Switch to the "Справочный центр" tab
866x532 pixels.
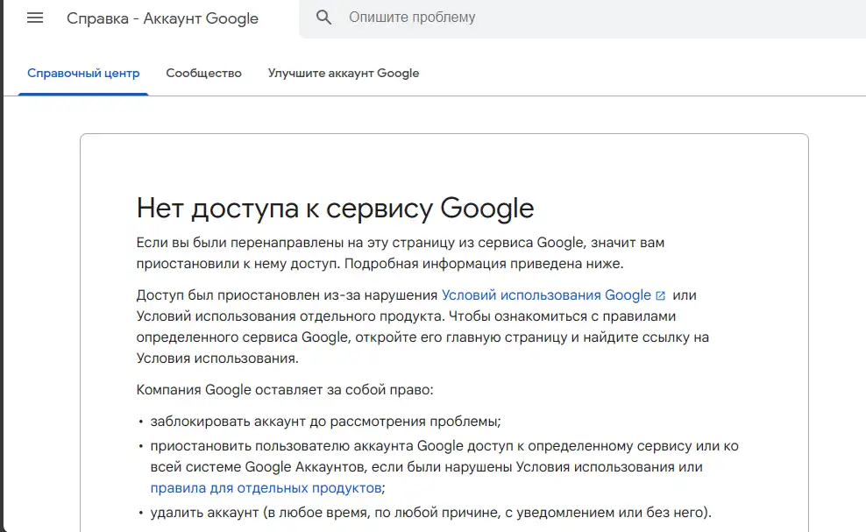click(83, 73)
